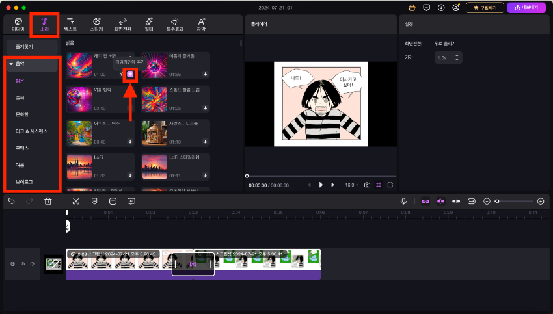The width and height of the screenshot is (553, 314).
Task: Toggle the eye visibility icon on video track
Action: pos(23,264)
